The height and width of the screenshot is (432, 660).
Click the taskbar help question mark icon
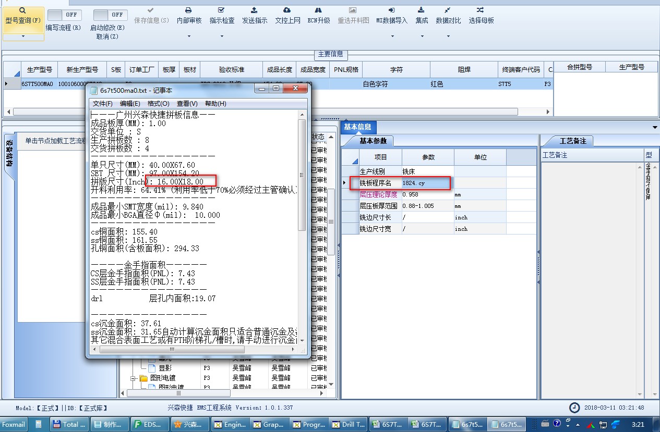point(557,424)
